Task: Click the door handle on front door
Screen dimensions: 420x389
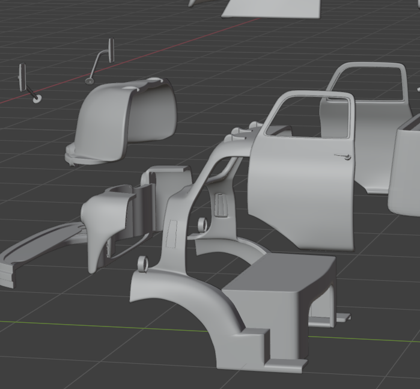Action: [x=343, y=156]
